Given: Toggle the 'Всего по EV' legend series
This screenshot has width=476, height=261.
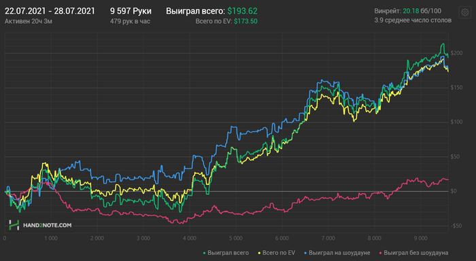Looking at the screenshot, I should pyautogui.click(x=277, y=253).
